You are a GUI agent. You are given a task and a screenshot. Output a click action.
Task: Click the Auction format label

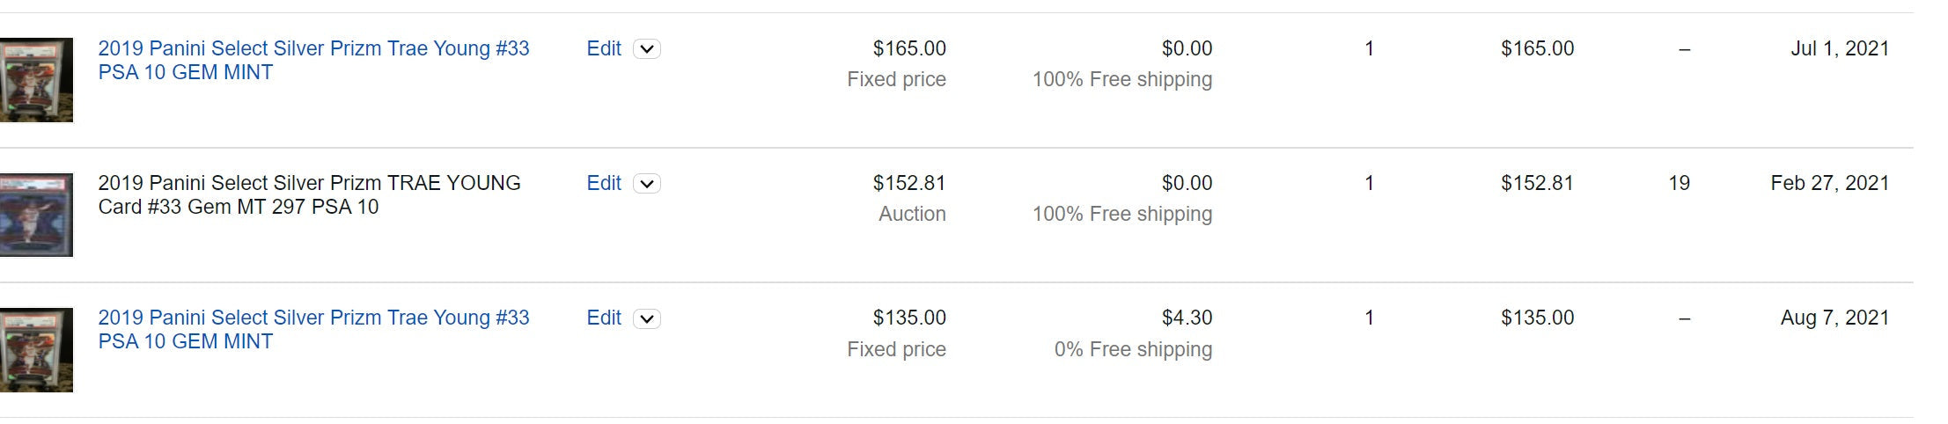click(x=912, y=214)
